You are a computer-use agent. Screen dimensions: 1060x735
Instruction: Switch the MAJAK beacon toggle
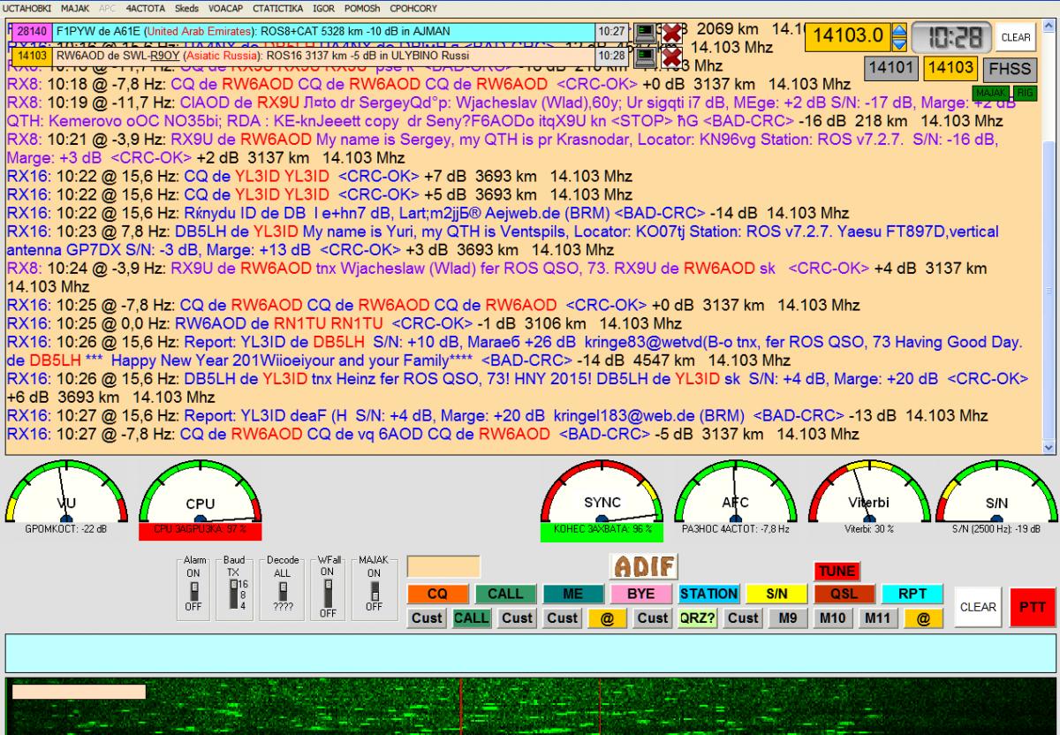(x=374, y=590)
